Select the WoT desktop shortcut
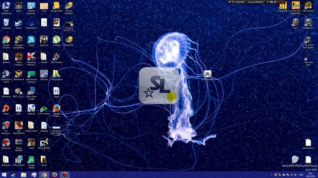 (296, 24)
